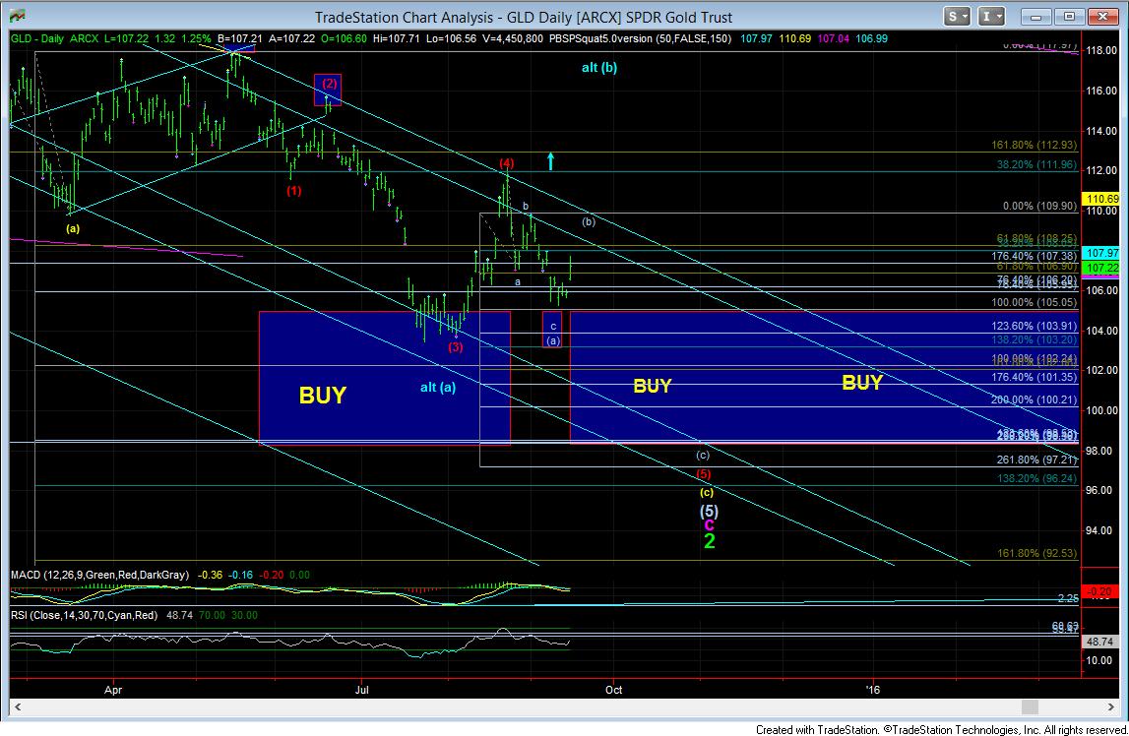Click the 'Oct' date axis label
1129x736 pixels.
pyautogui.click(x=613, y=690)
